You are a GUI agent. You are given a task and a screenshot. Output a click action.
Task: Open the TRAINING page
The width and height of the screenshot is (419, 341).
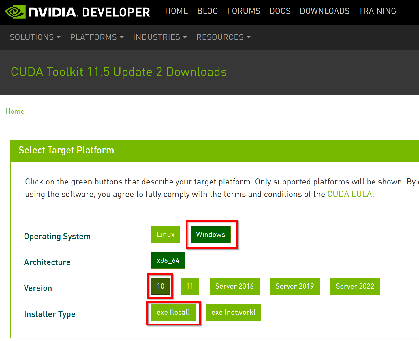point(377,11)
